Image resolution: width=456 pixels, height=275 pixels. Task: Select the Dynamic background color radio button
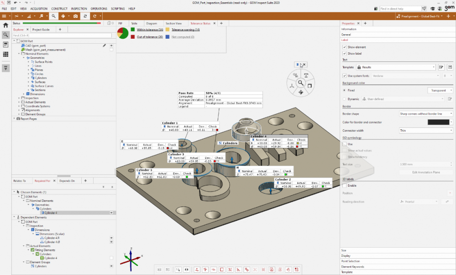coord(344,99)
